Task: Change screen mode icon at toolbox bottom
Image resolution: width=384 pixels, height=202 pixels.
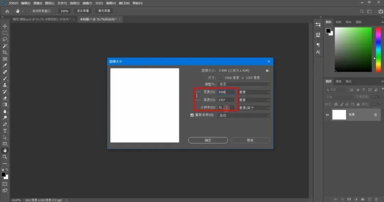Action: 5,191
